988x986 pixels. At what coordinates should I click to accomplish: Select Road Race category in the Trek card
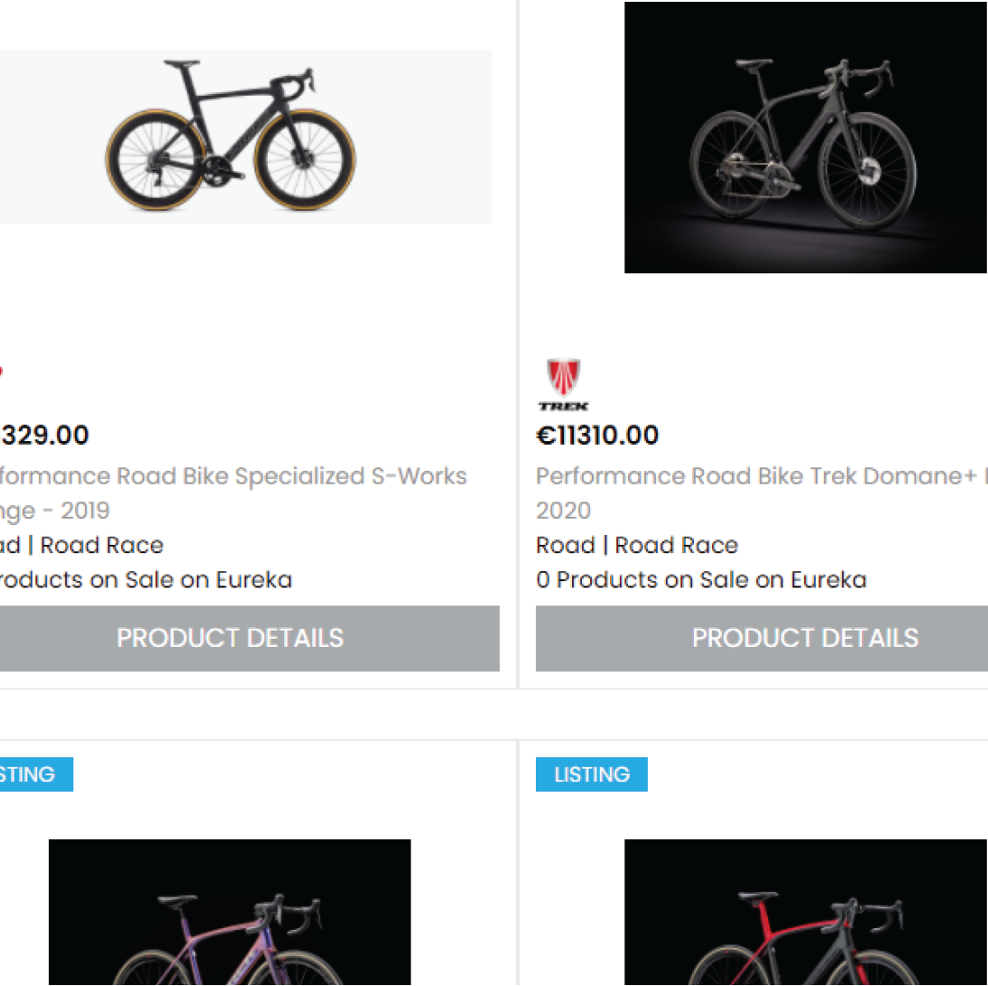click(x=677, y=545)
